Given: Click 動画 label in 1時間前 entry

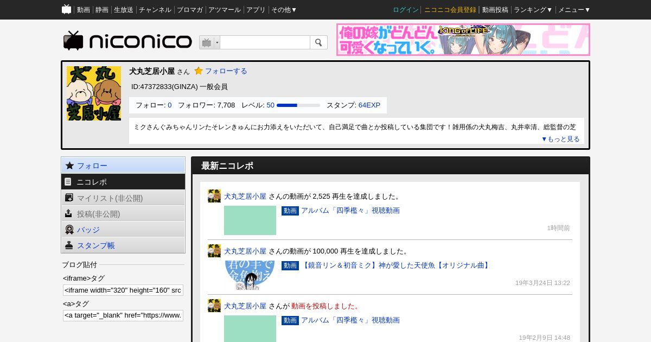Looking at the screenshot, I should tap(290, 211).
